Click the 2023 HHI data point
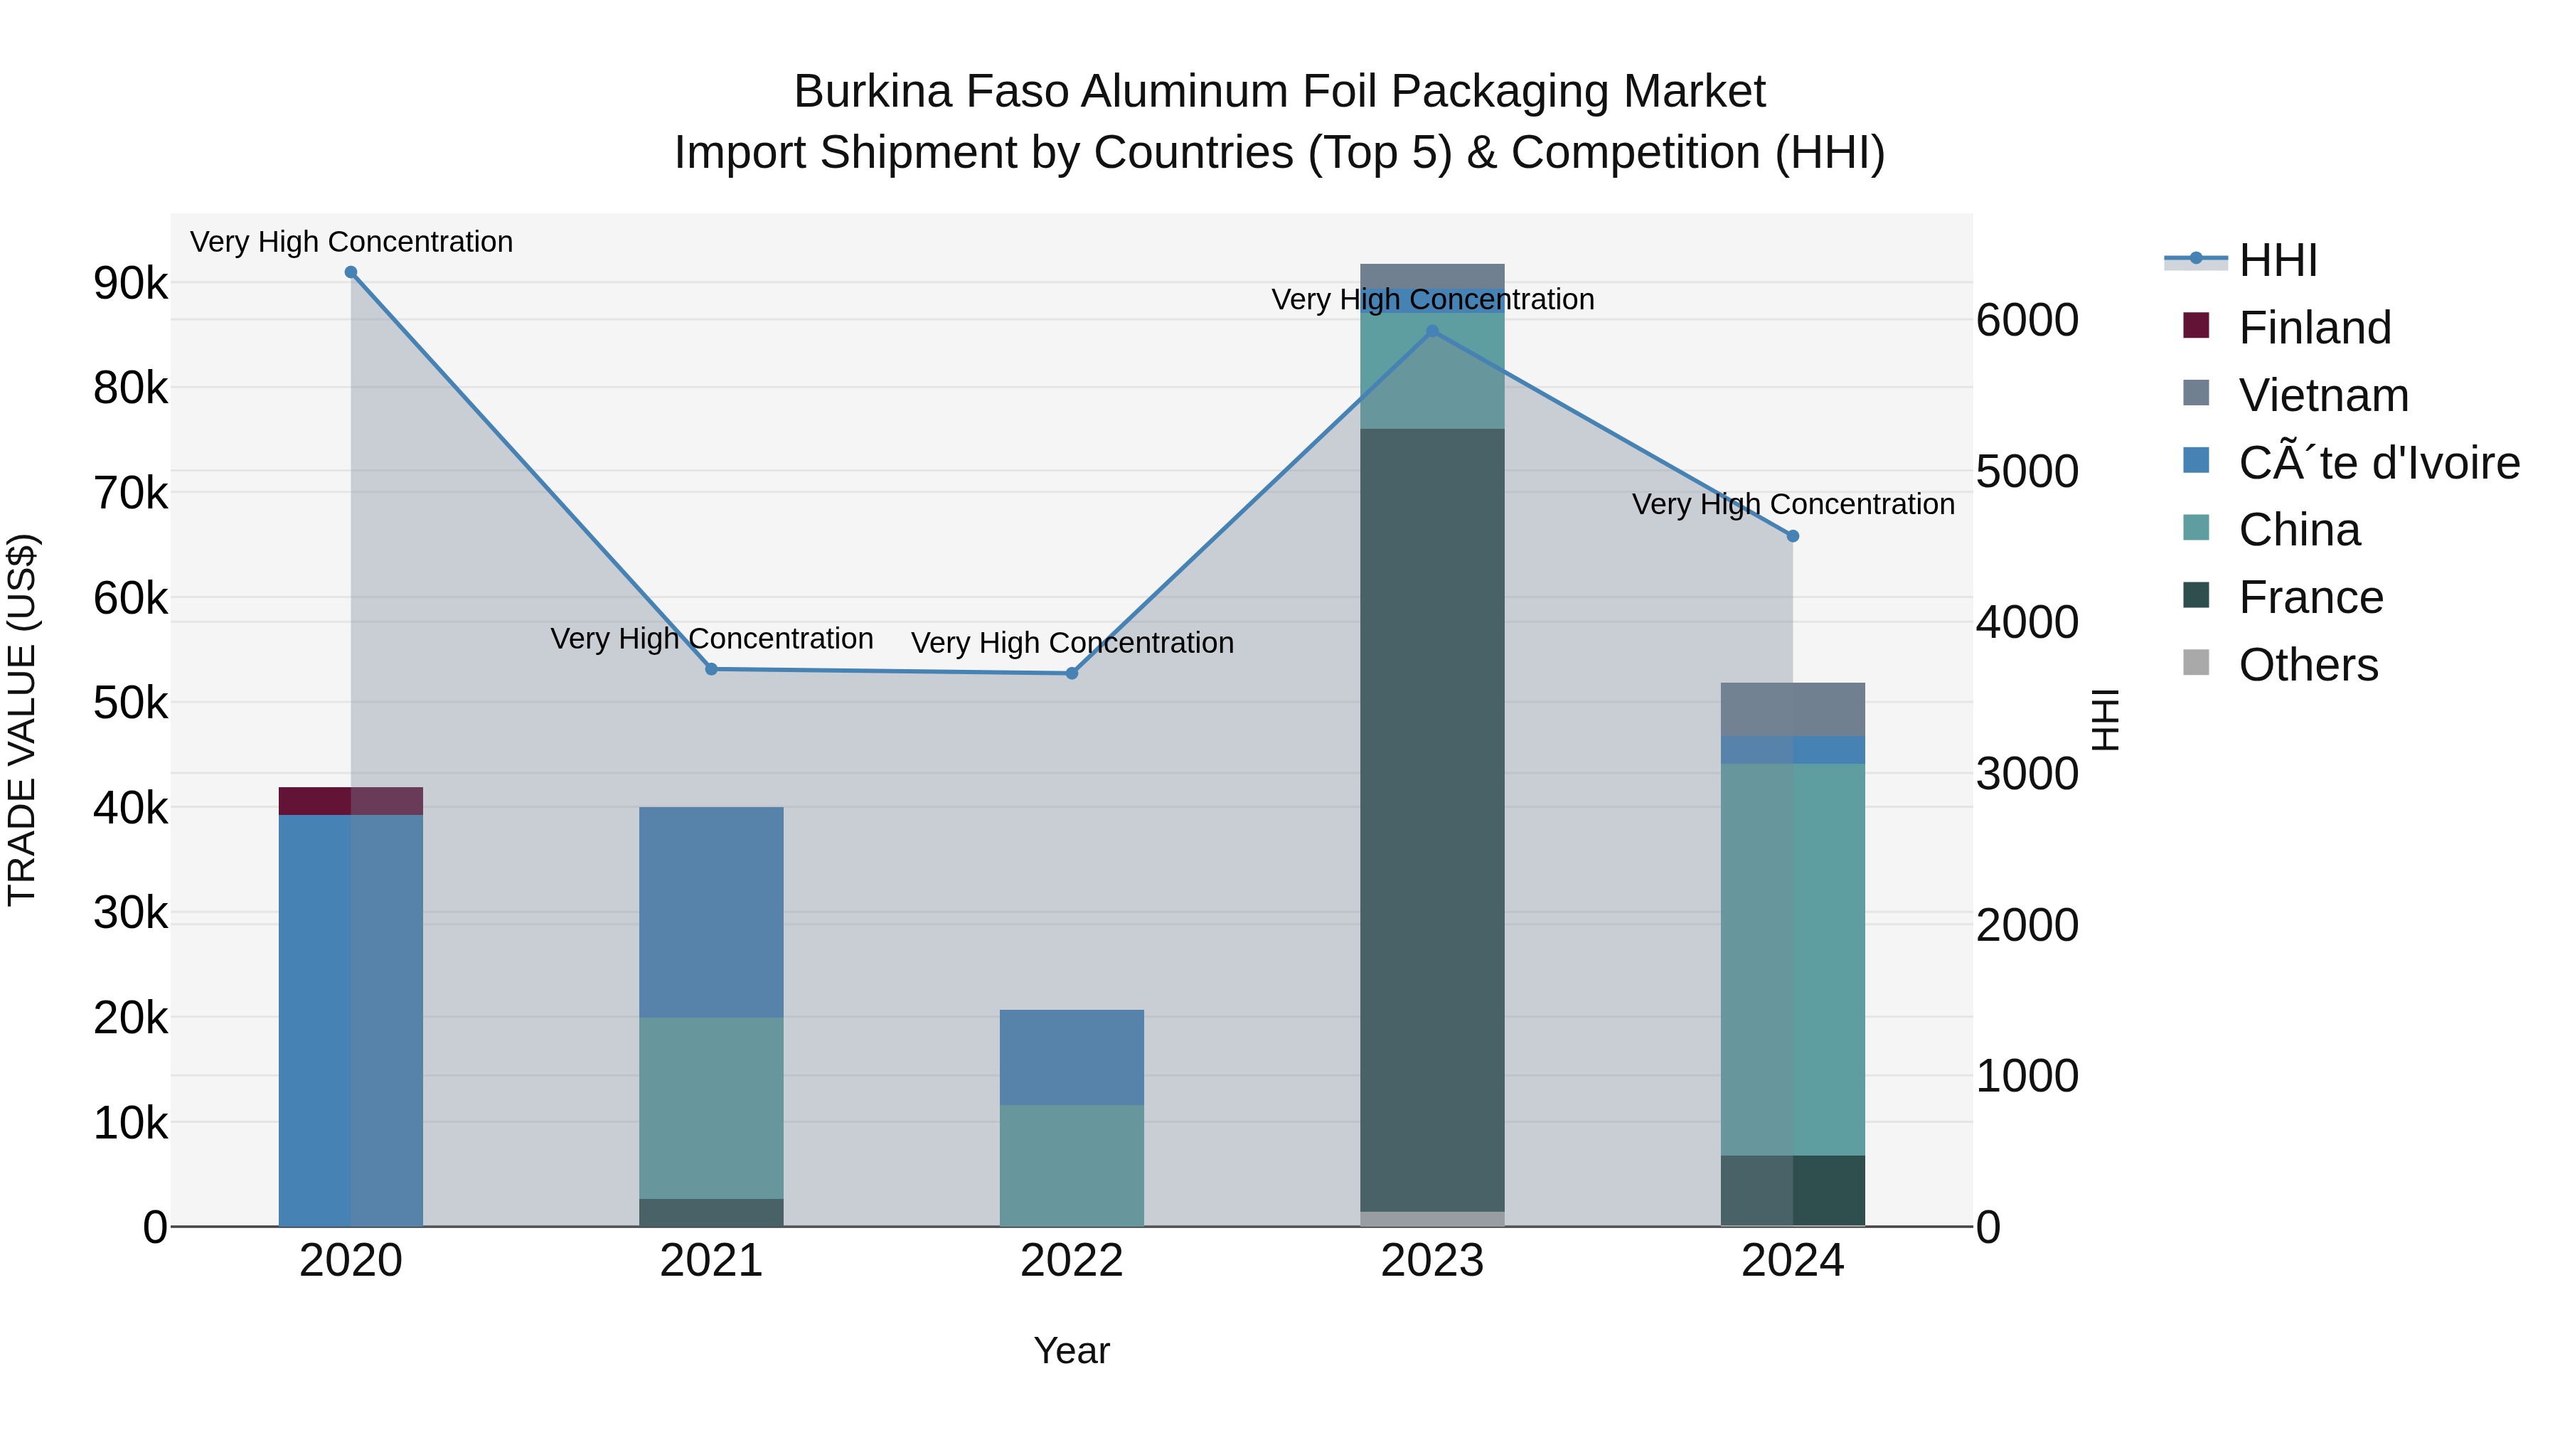Screen dimensions: 2560x1440 [1432, 332]
